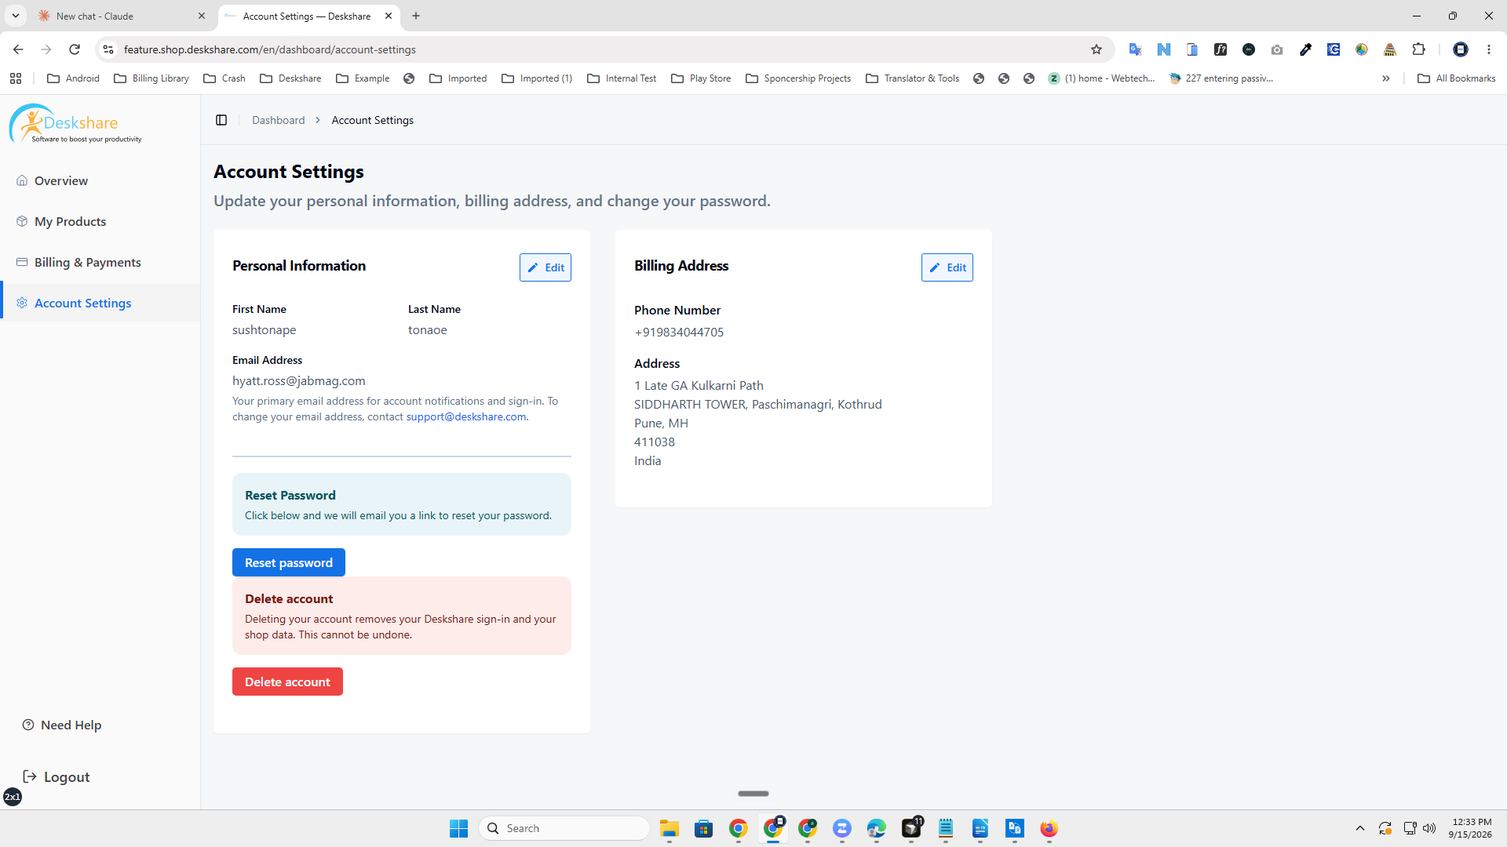
Task: Open the tab search dropdown
Action: click(15, 16)
